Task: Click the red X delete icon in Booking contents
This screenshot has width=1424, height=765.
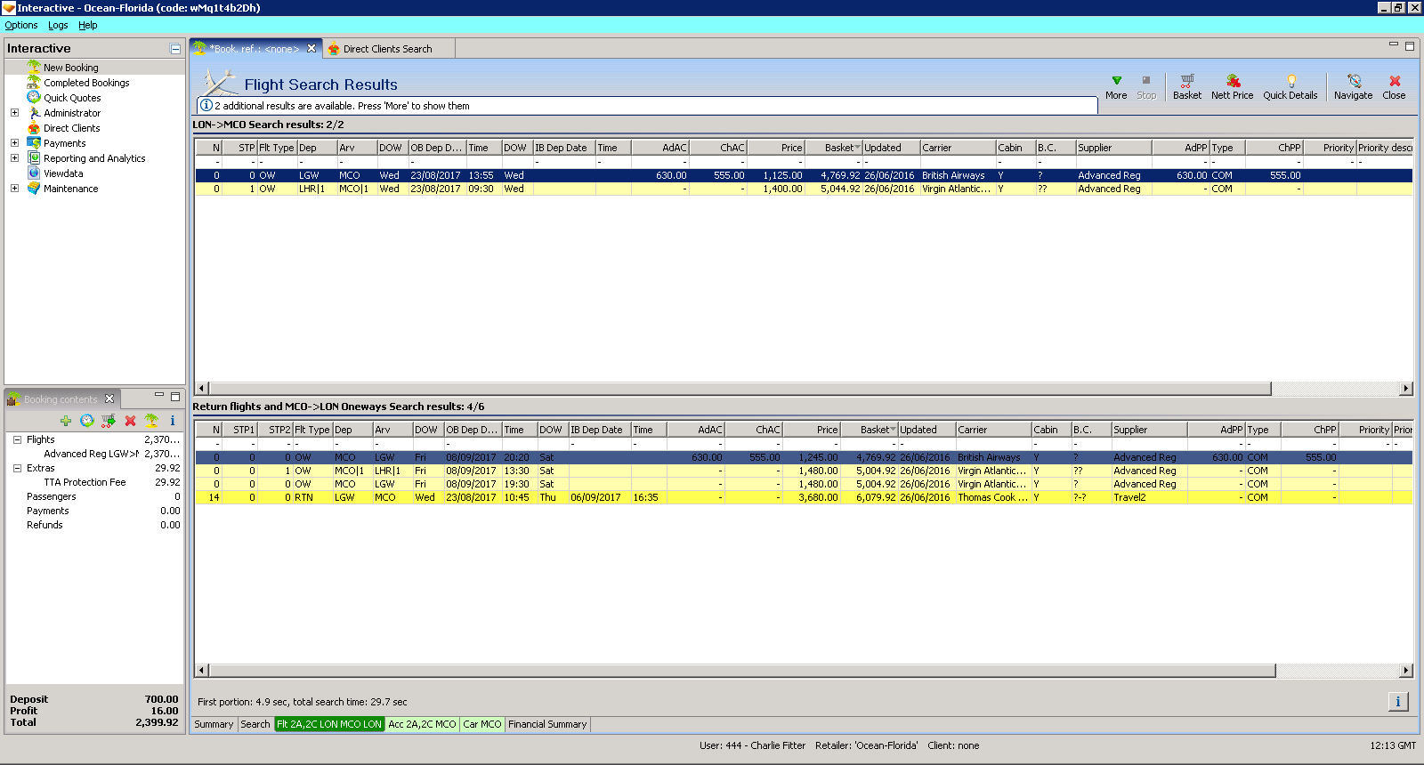Action: [130, 421]
